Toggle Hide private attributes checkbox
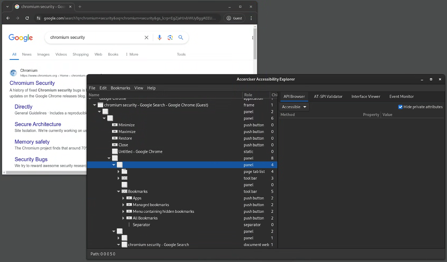 400,107
